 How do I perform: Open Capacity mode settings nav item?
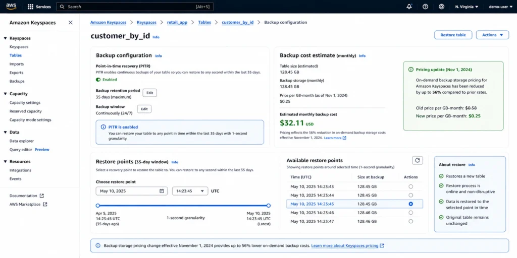pos(30,120)
